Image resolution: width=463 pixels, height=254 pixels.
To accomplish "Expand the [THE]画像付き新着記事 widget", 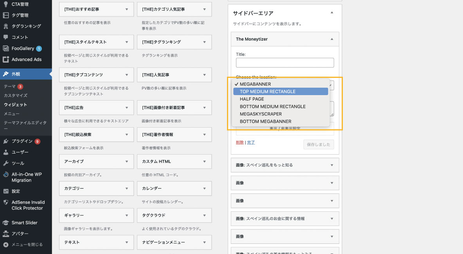I will click(204, 108).
